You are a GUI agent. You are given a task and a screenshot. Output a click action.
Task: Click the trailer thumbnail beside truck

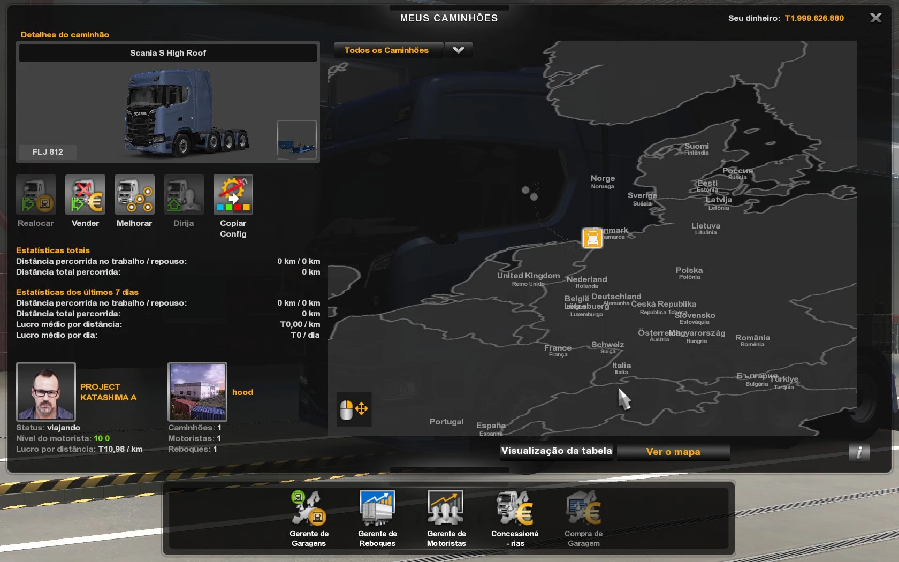(x=296, y=139)
